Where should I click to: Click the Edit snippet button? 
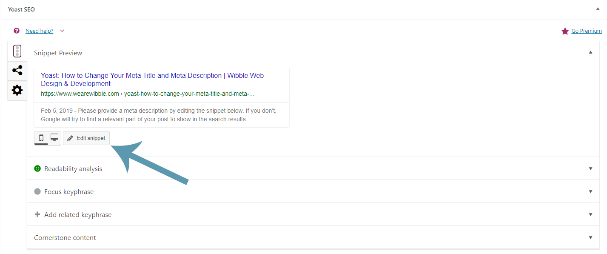(x=86, y=138)
